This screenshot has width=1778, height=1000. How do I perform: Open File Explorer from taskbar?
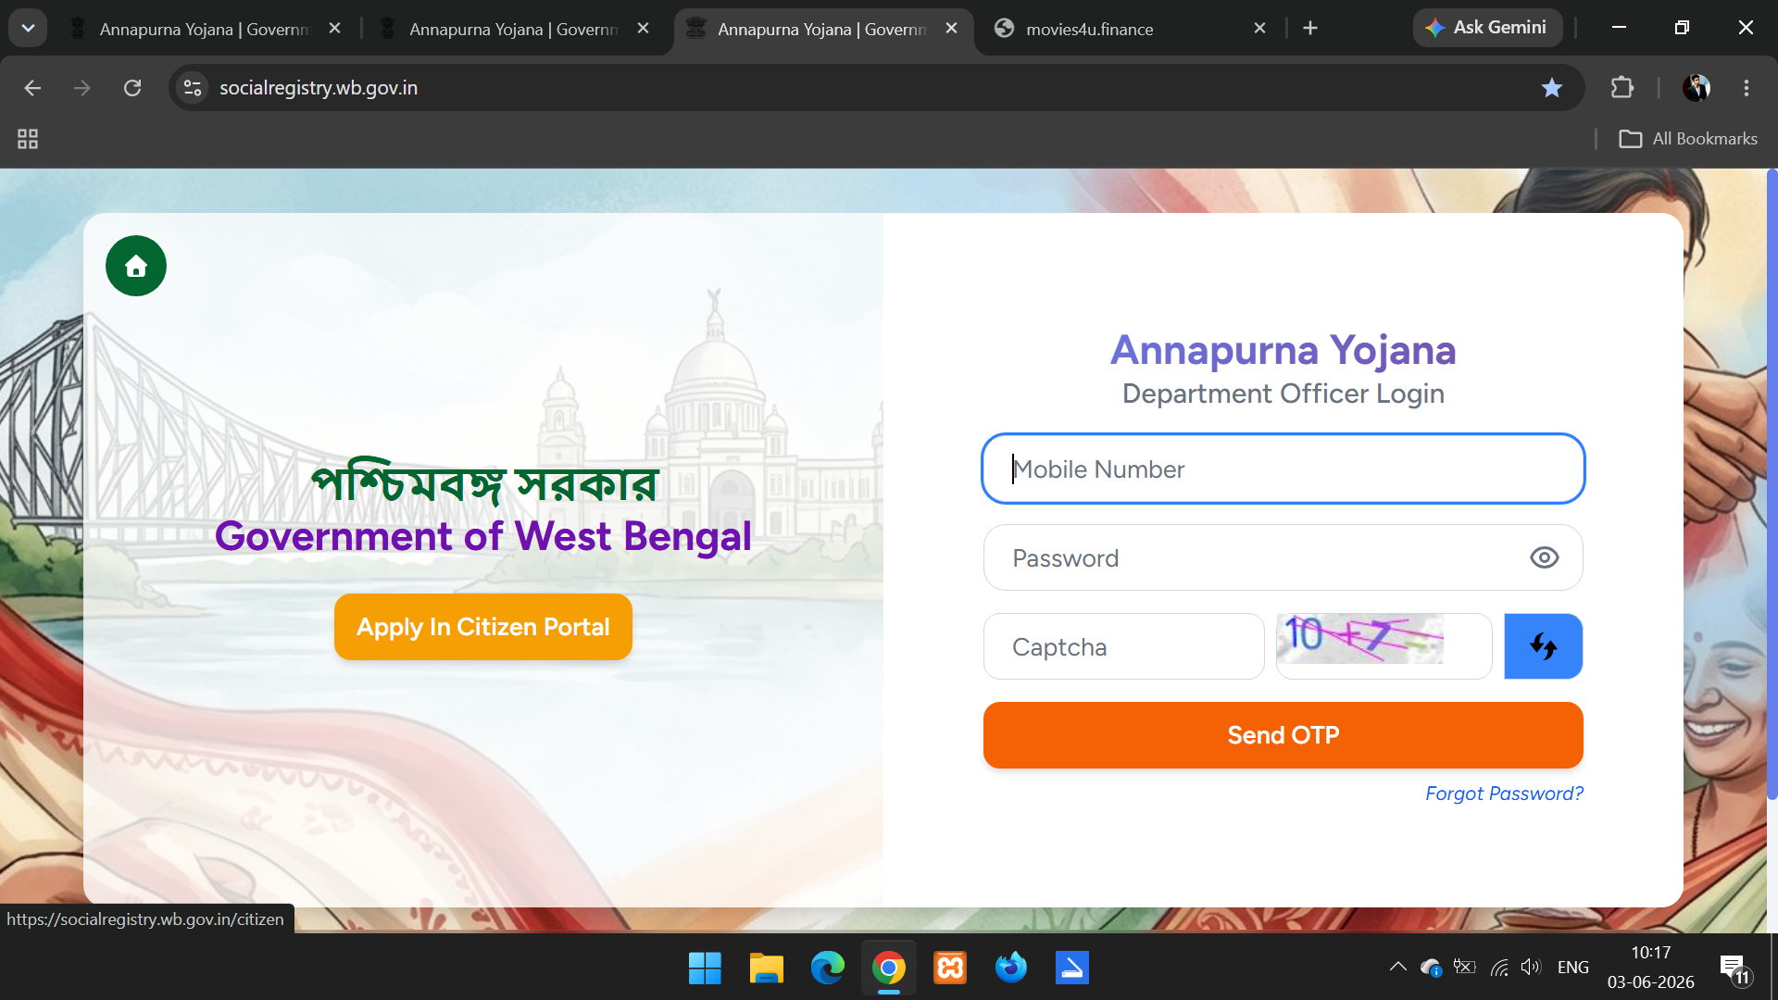(x=766, y=969)
